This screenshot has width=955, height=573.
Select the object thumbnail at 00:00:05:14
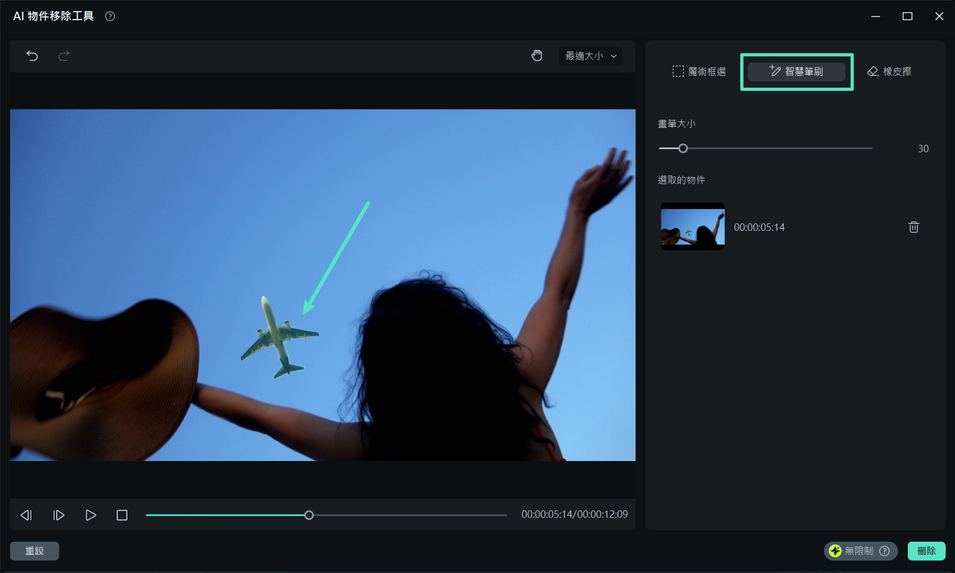coord(692,227)
